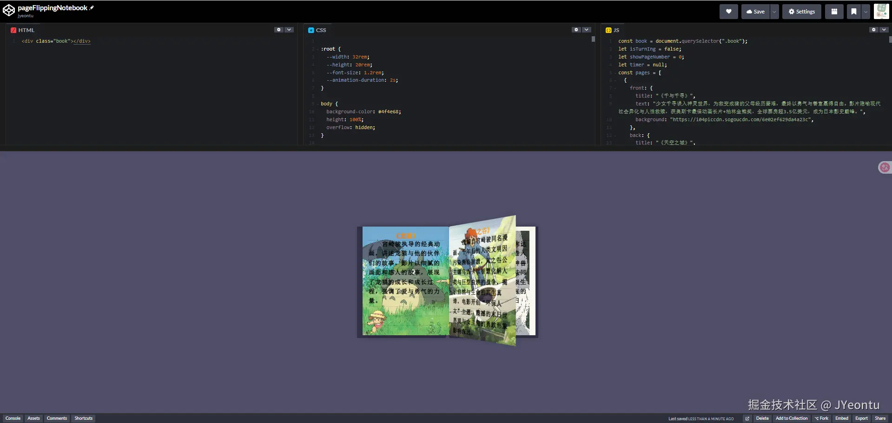Open the Assets panel
The width and height of the screenshot is (892, 423).
click(x=33, y=418)
